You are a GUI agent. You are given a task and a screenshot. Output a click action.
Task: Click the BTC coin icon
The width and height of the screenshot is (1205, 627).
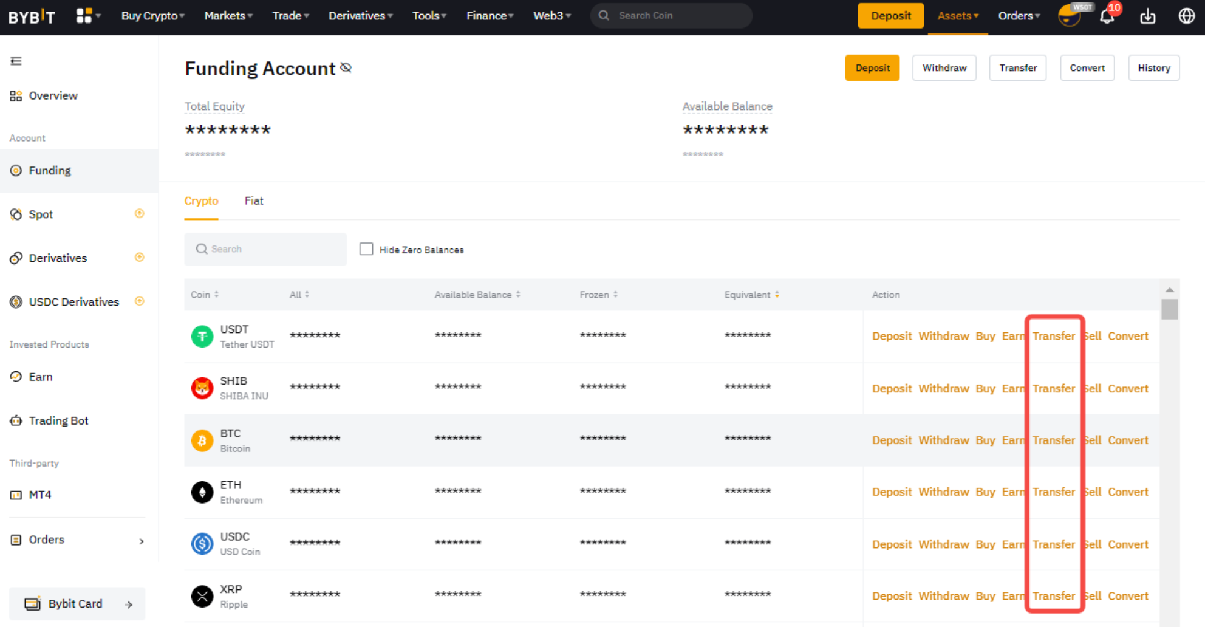click(x=202, y=440)
